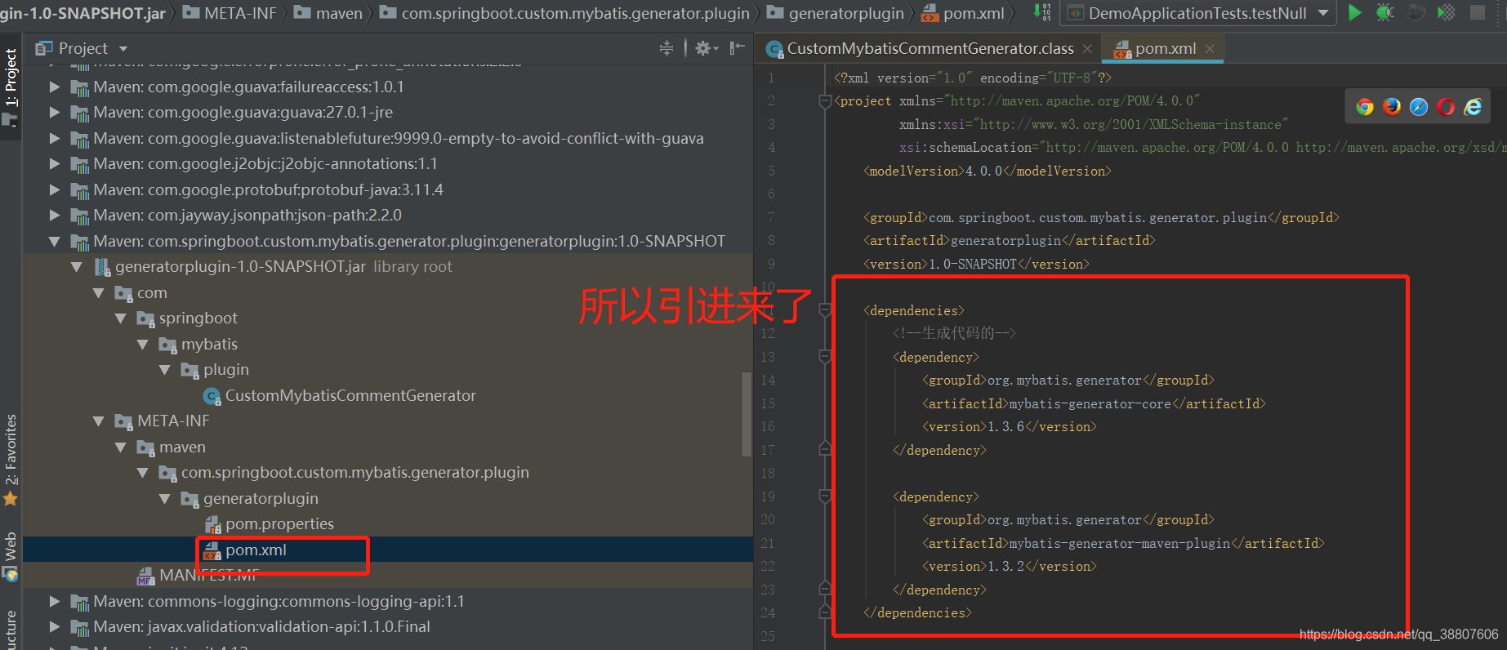The image size is (1507, 650).
Task: Collapse the com package folder
Action: (x=98, y=292)
